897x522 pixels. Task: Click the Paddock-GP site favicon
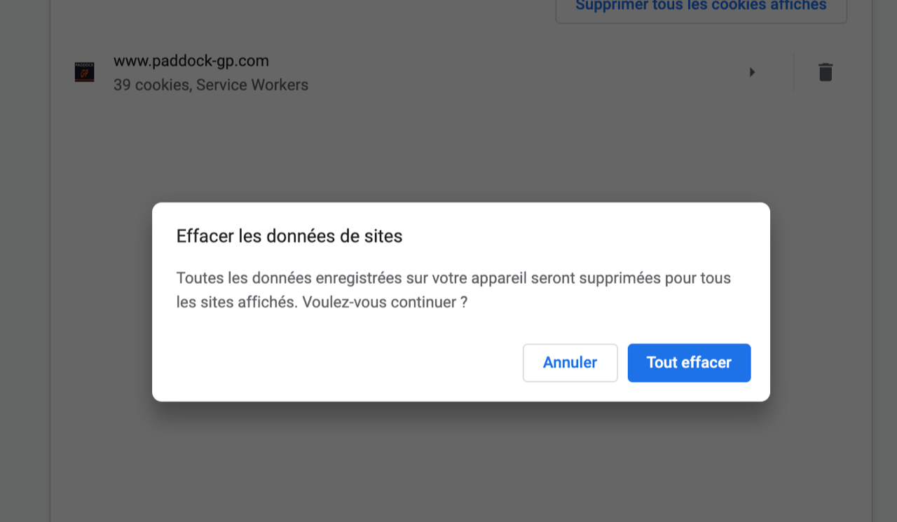coord(84,72)
